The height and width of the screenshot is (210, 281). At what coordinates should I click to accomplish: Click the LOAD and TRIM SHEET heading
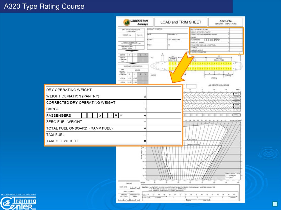[x=181, y=22]
